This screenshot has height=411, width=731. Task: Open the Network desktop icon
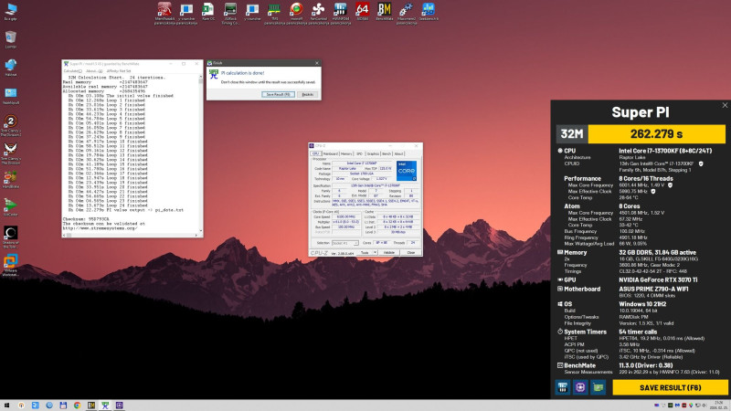pos(11,67)
